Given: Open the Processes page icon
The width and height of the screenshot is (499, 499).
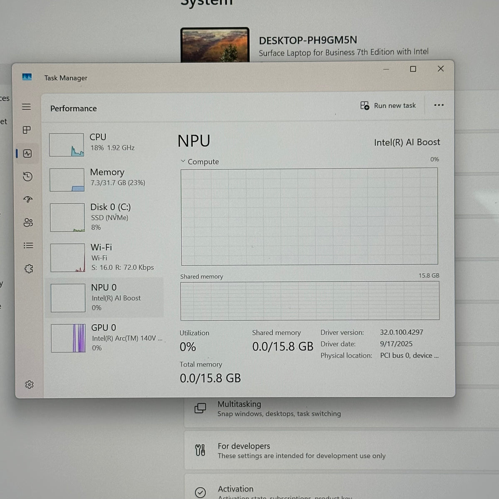Looking at the screenshot, I should click(27, 130).
